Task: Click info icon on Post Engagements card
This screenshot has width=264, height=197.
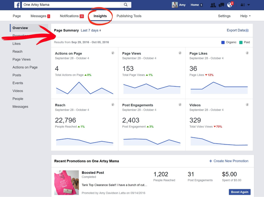Action: pyautogui.click(x=180, y=104)
